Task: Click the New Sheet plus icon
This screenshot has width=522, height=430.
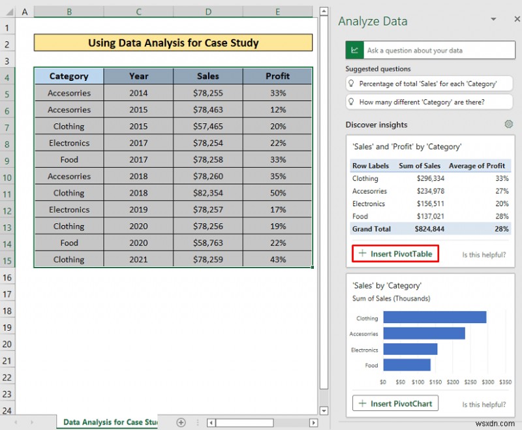Action: click(x=181, y=422)
